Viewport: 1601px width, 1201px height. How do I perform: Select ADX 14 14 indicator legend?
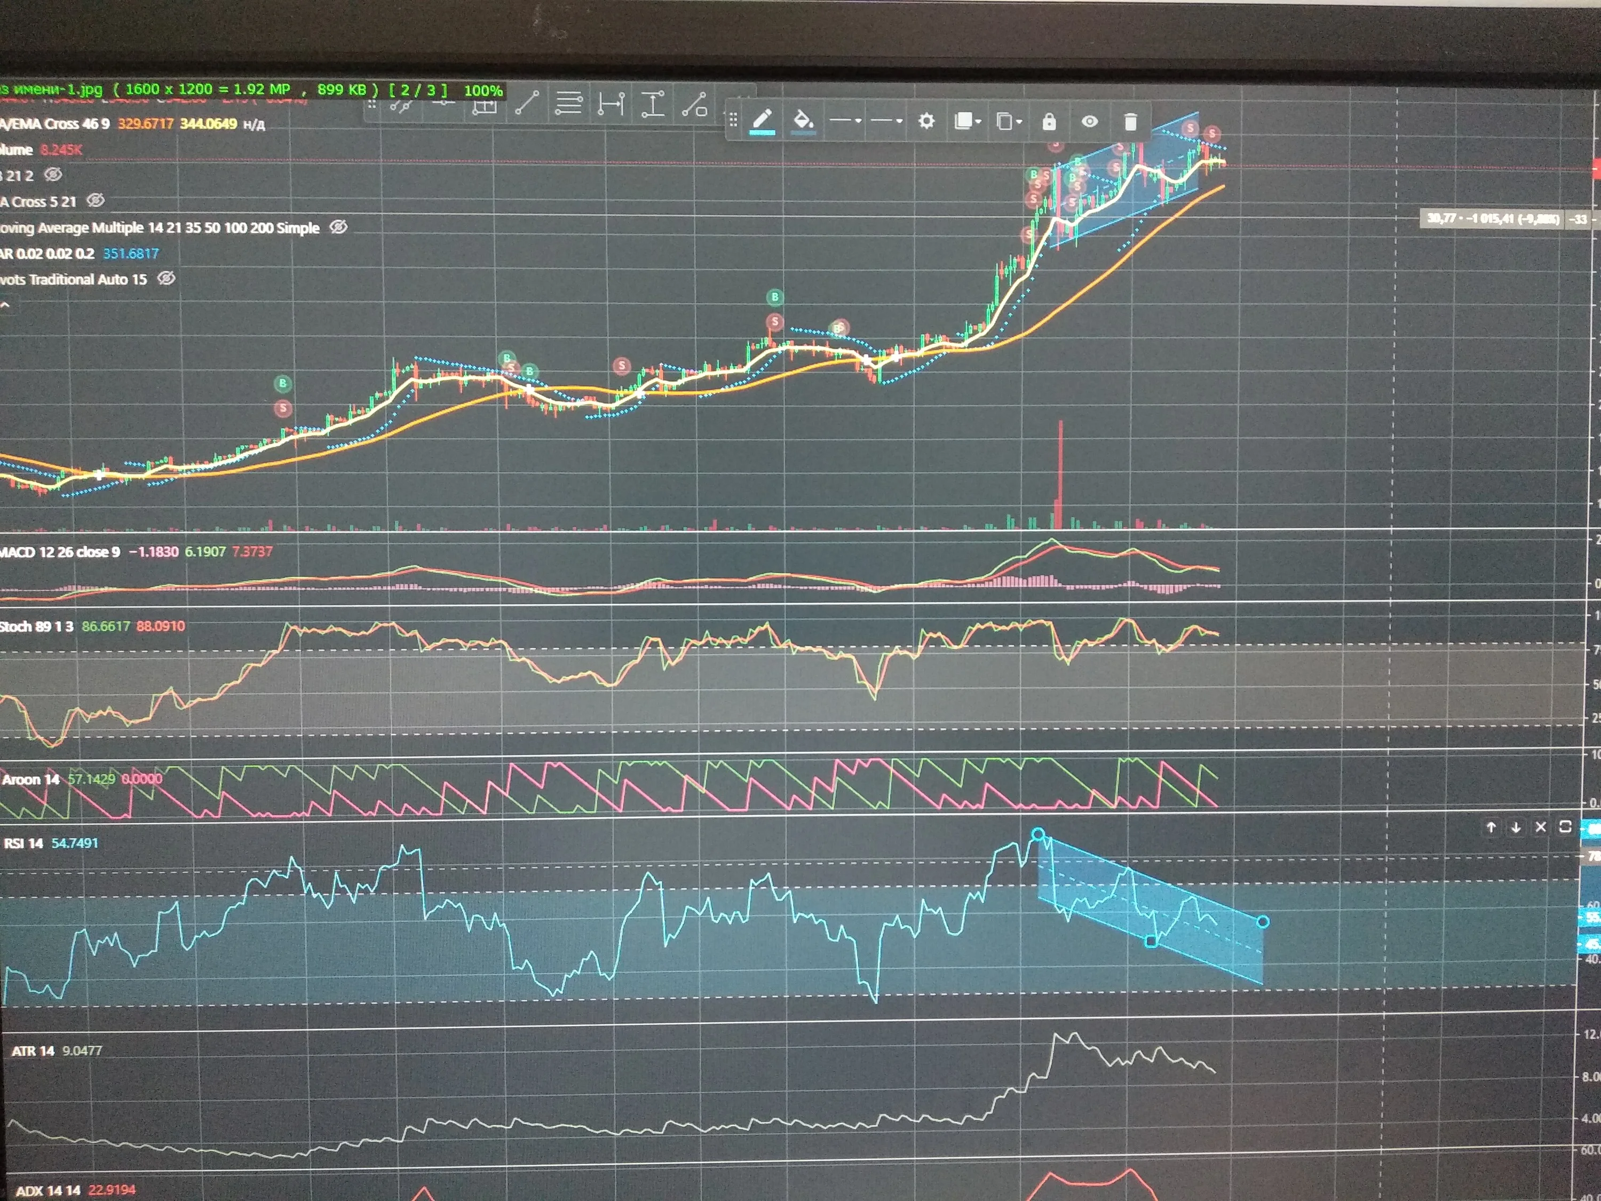(48, 1190)
